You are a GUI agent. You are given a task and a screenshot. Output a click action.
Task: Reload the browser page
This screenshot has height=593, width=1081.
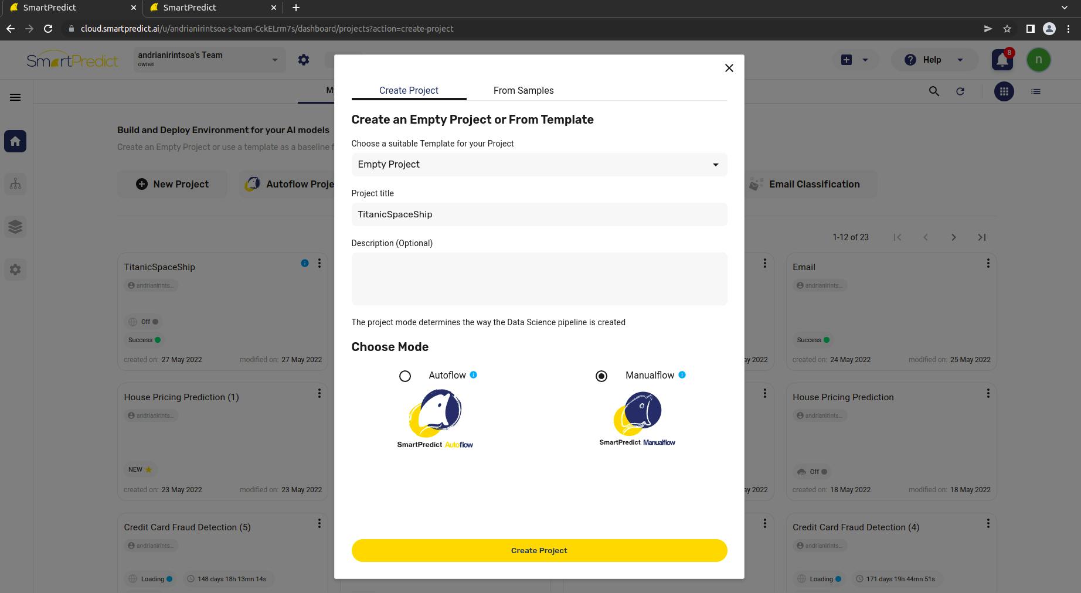(48, 29)
